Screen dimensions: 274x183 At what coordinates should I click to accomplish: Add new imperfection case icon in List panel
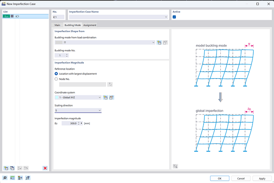click(6, 168)
